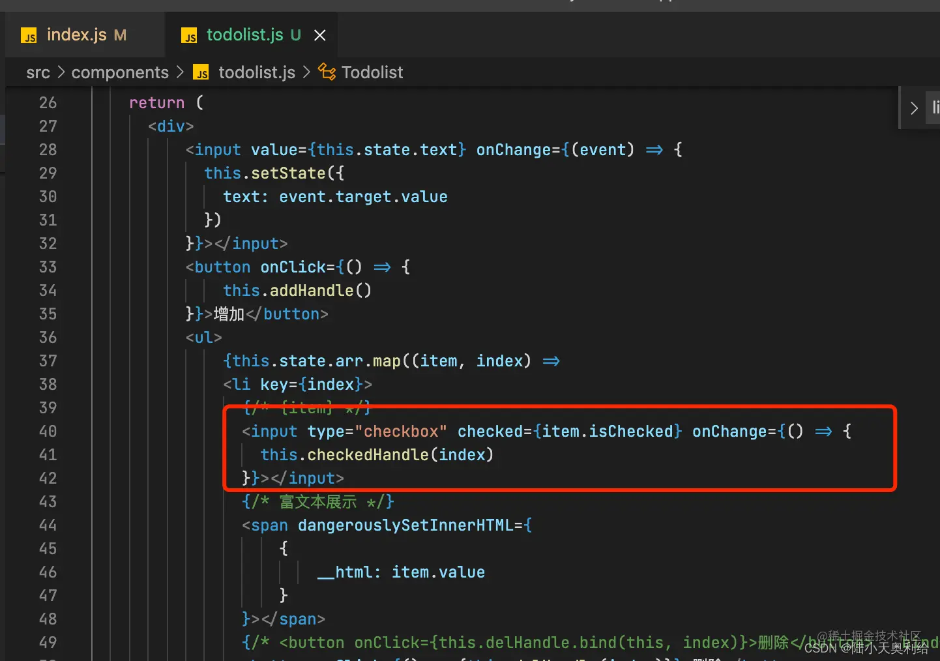
Task: Click 'this.state.arr.map((item, index)' code
Action: [381, 361]
